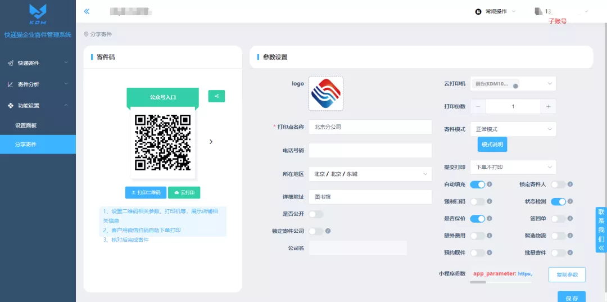Image resolution: width=607 pixels, height=302 pixels.
Task: Click the info icon next to 状态检测
Action: (570, 201)
